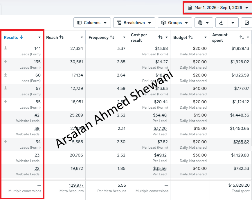Click the $49.12 cost per lead value
Viewport: 252px width, 200px height.
click(x=160, y=155)
